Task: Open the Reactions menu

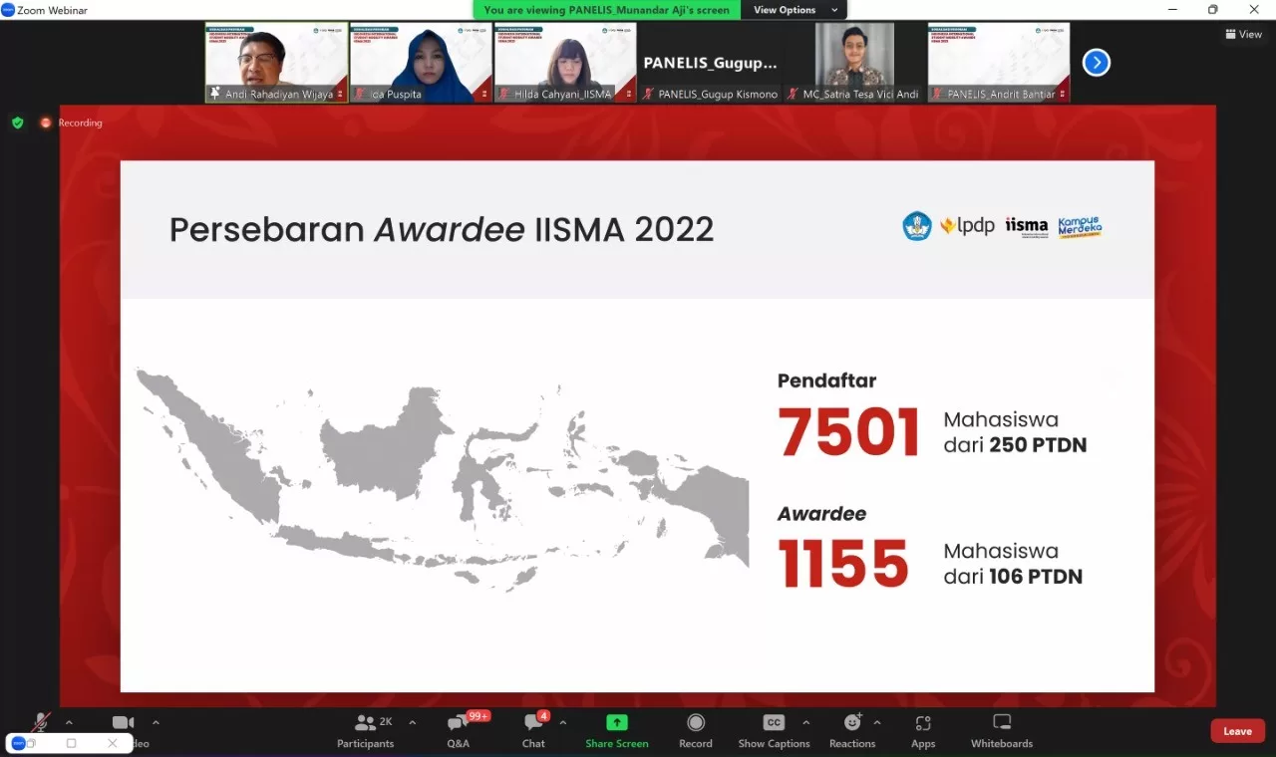Action: pyautogui.click(x=852, y=730)
